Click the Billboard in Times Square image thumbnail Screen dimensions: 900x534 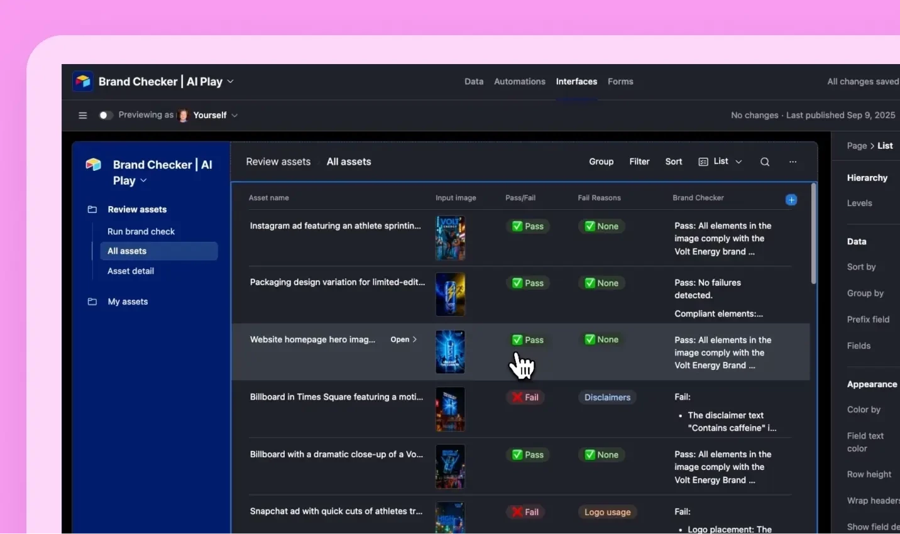451,410
